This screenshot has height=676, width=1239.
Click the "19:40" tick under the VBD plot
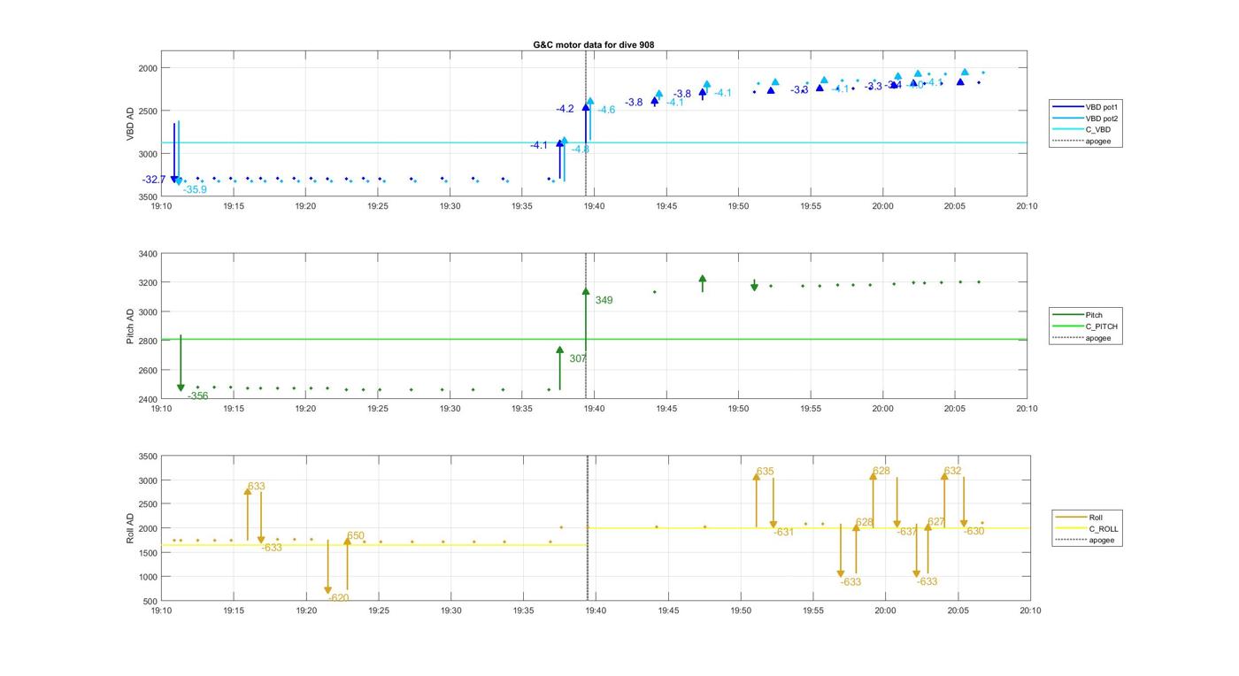coord(594,206)
